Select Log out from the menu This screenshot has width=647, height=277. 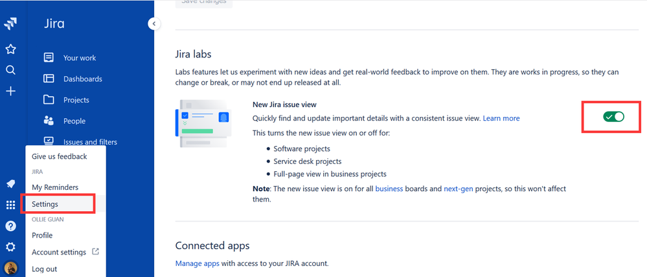[44, 269]
